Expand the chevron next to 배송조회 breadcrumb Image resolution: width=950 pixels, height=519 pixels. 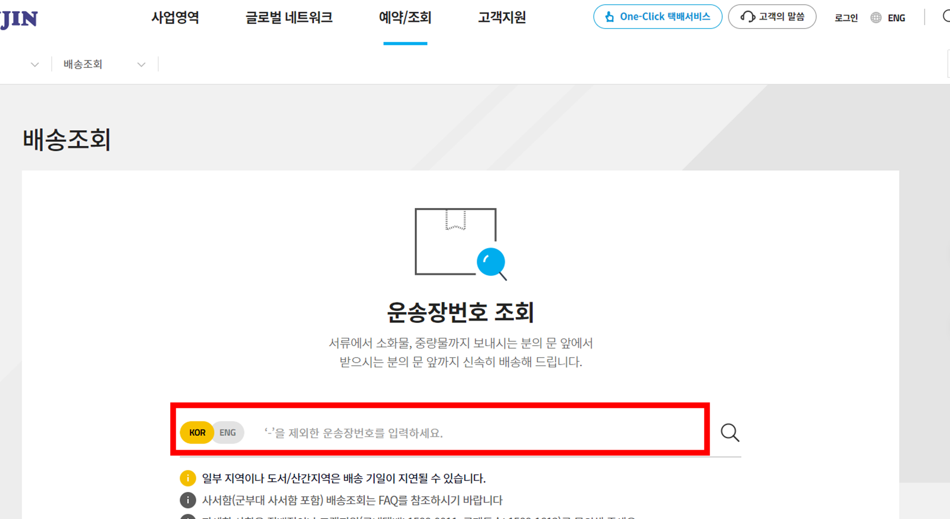(141, 64)
